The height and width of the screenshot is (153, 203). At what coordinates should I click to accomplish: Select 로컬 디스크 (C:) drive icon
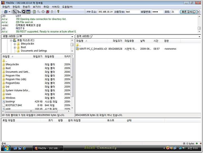click(x=14, y=40)
